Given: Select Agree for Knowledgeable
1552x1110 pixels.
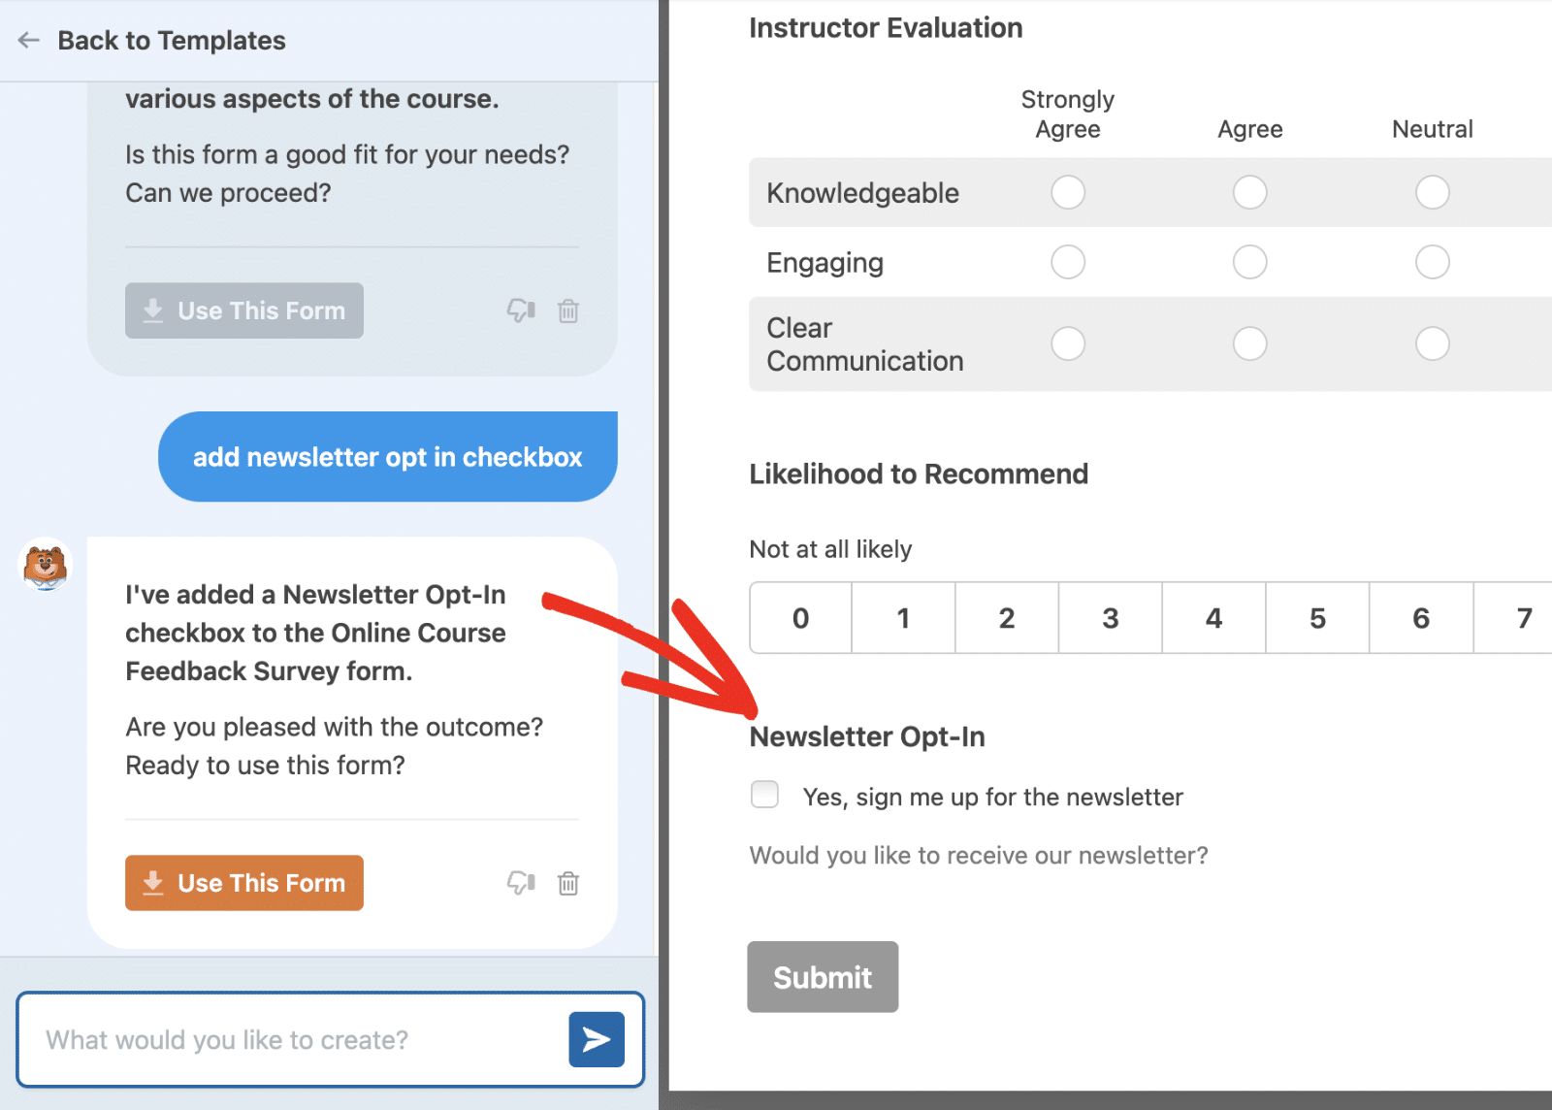Looking at the screenshot, I should pos(1249,192).
